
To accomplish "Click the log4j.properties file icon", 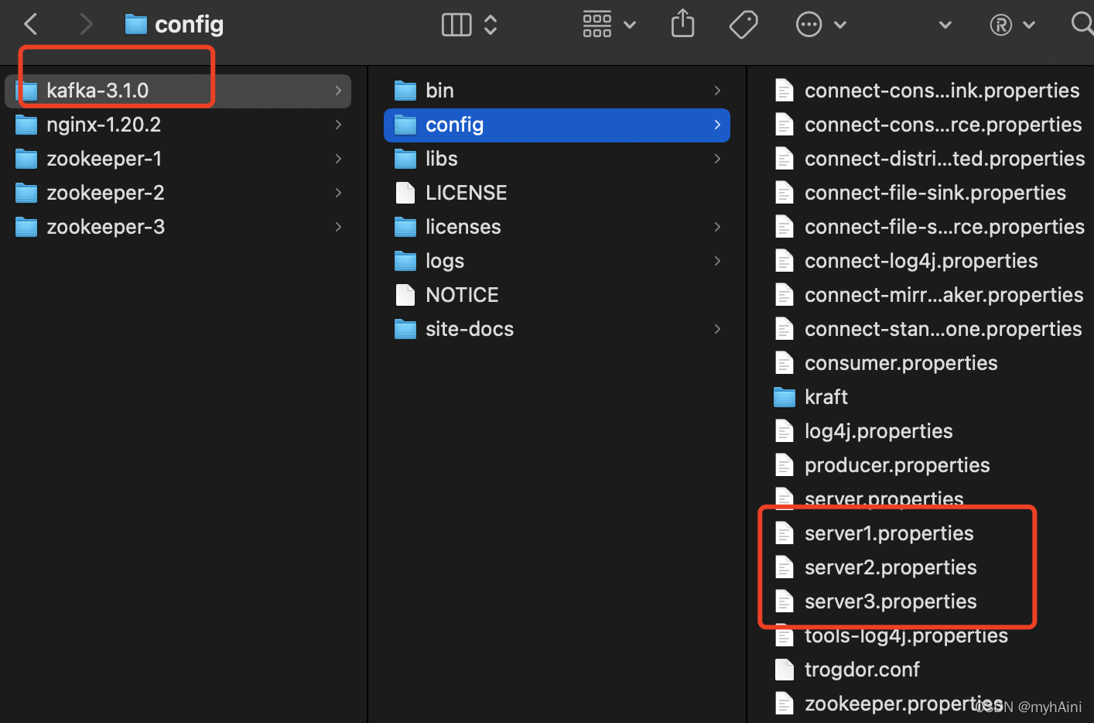I will 785,431.
